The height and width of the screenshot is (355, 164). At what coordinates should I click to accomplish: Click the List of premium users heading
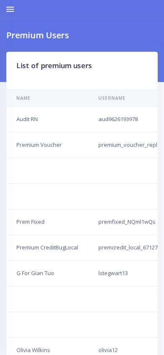pyautogui.click(x=54, y=66)
